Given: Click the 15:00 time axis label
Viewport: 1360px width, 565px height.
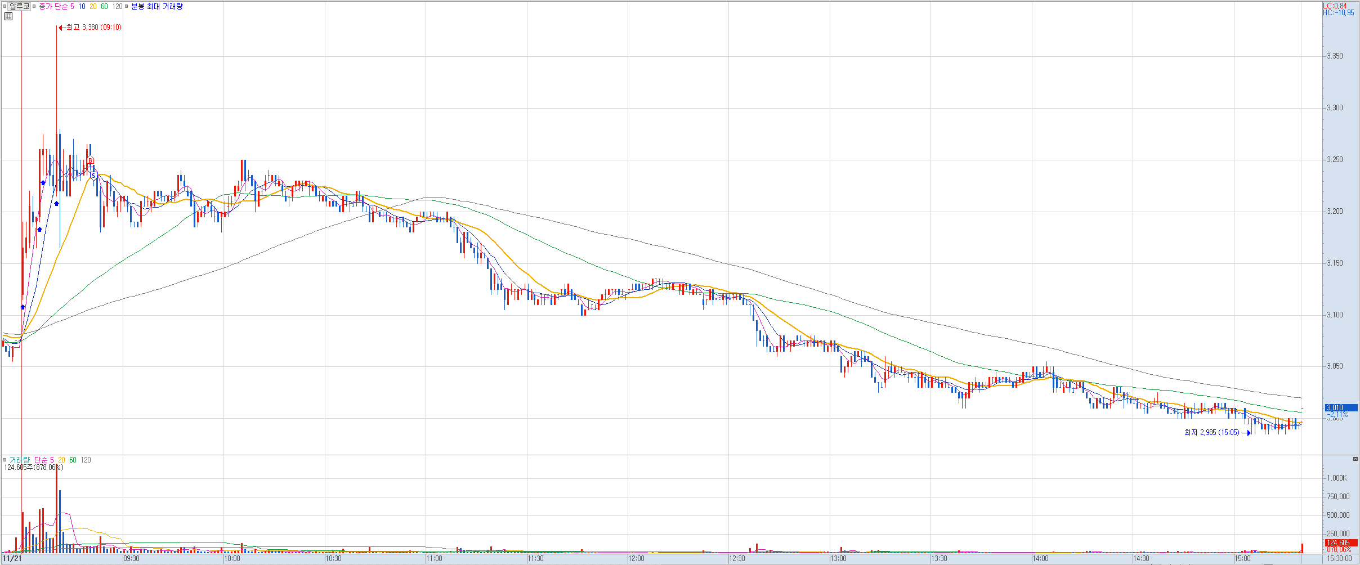Looking at the screenshot, I should coord(1243,559).
